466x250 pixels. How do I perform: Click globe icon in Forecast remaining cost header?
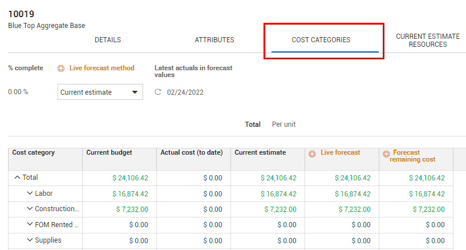[386, 154]
